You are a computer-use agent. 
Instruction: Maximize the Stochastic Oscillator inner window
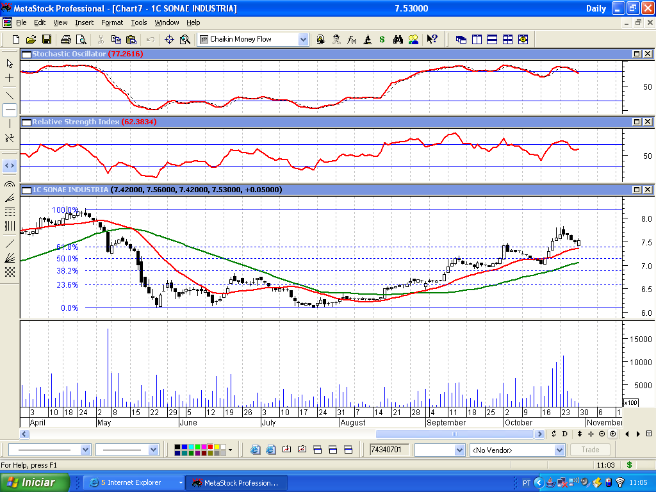click(x=637, y=54)
